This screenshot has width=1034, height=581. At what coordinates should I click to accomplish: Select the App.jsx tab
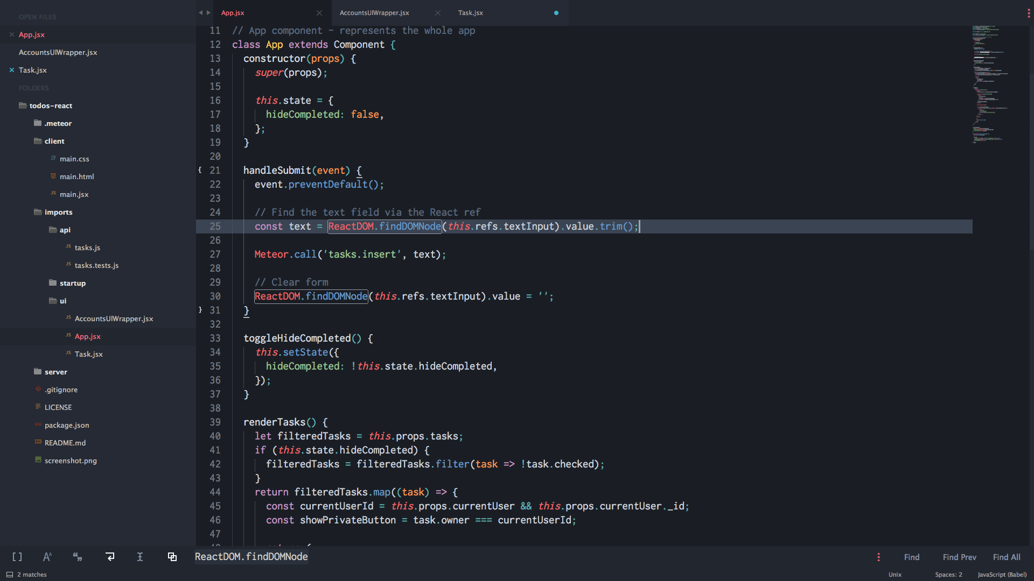point(231,12)
